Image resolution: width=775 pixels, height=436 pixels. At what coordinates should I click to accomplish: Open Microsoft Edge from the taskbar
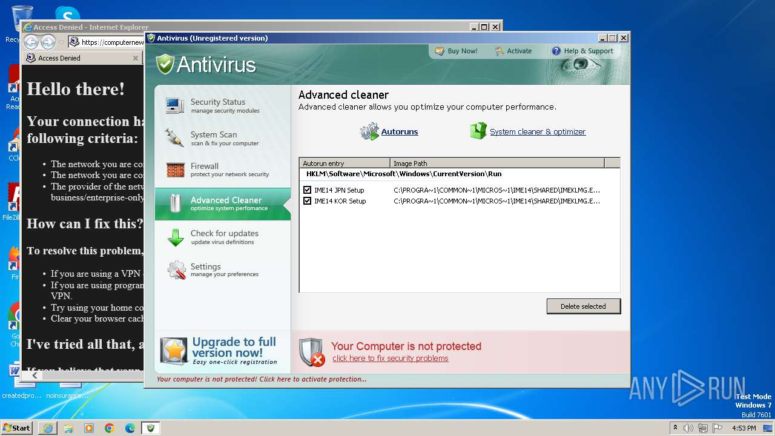point(130,428)
